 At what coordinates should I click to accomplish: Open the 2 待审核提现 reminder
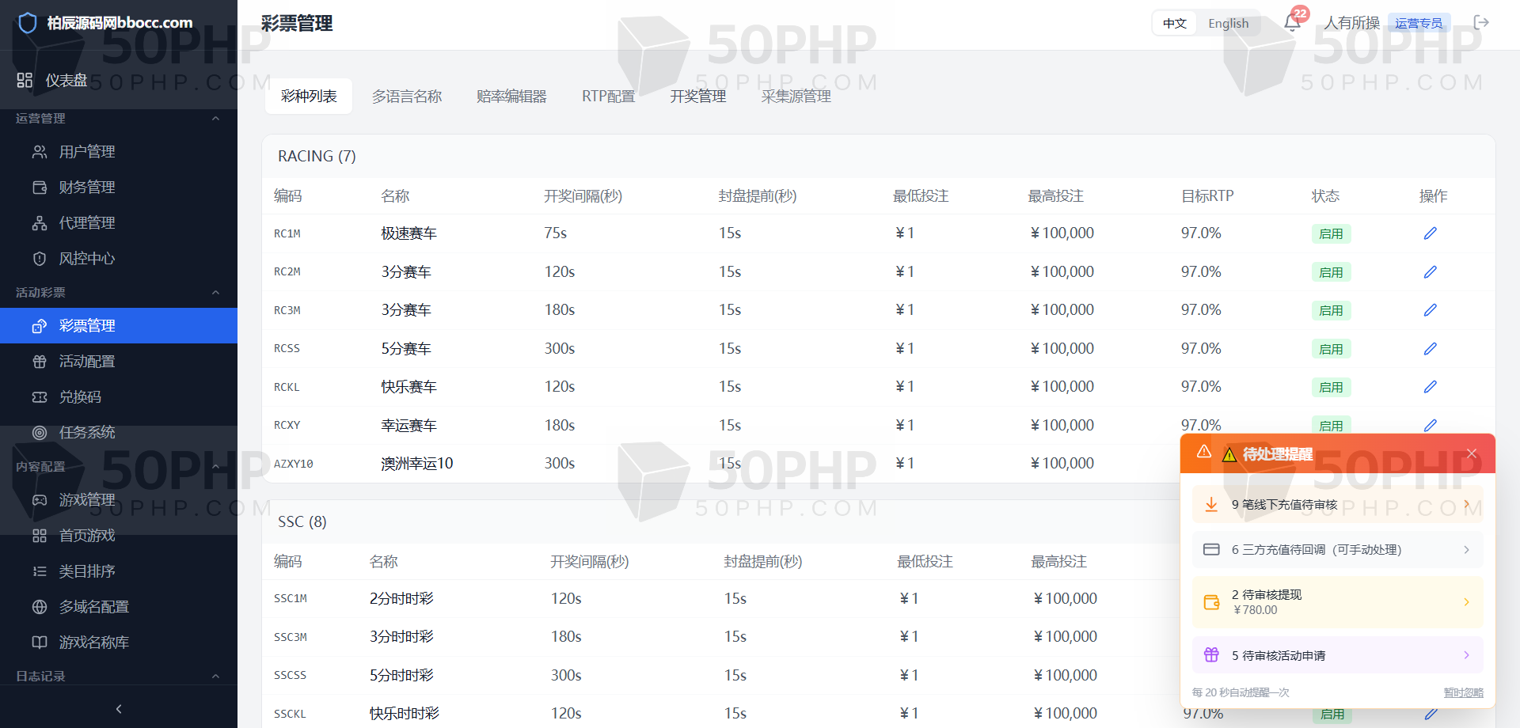[x=1337, y=602]
